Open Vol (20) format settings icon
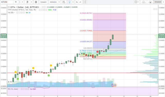Image resolution: width=165 pixels, height=97 pixels. (19, 13)
